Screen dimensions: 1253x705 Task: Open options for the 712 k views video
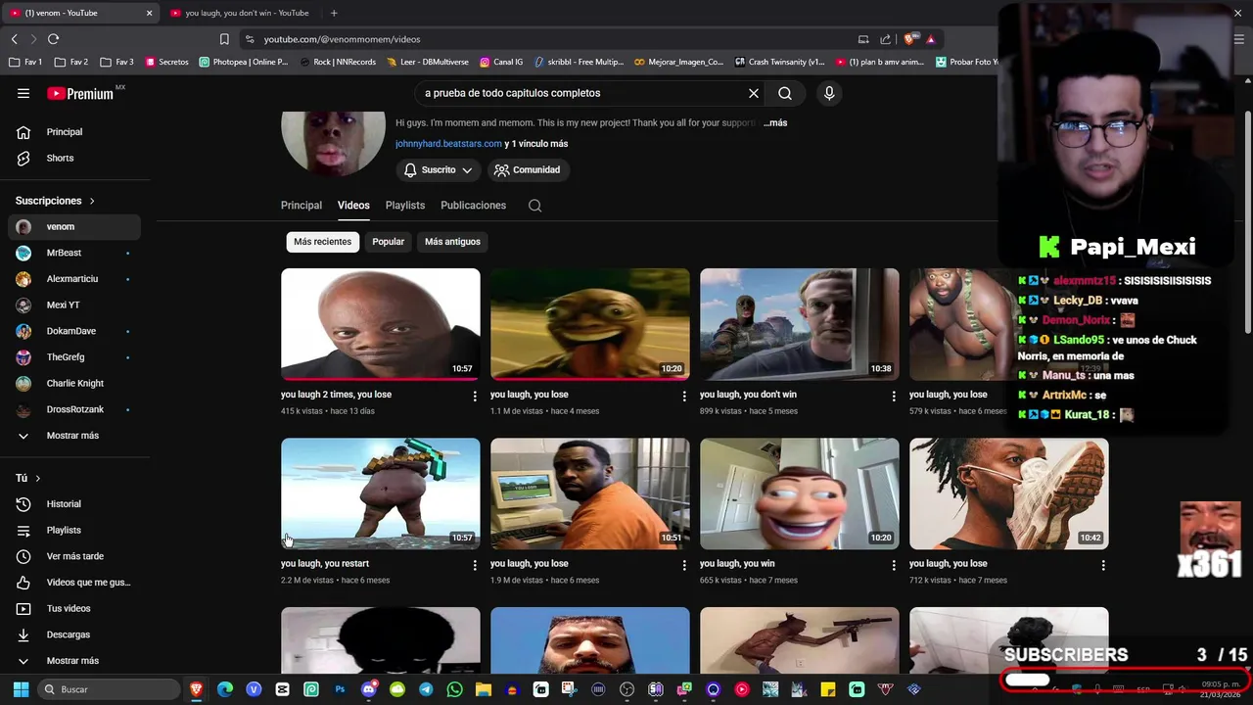pos(1103,565)
